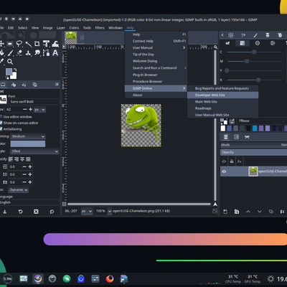Adjust the Cyan C slider
This screenshot has height=287, width=287.
click(x=254, y=52)
